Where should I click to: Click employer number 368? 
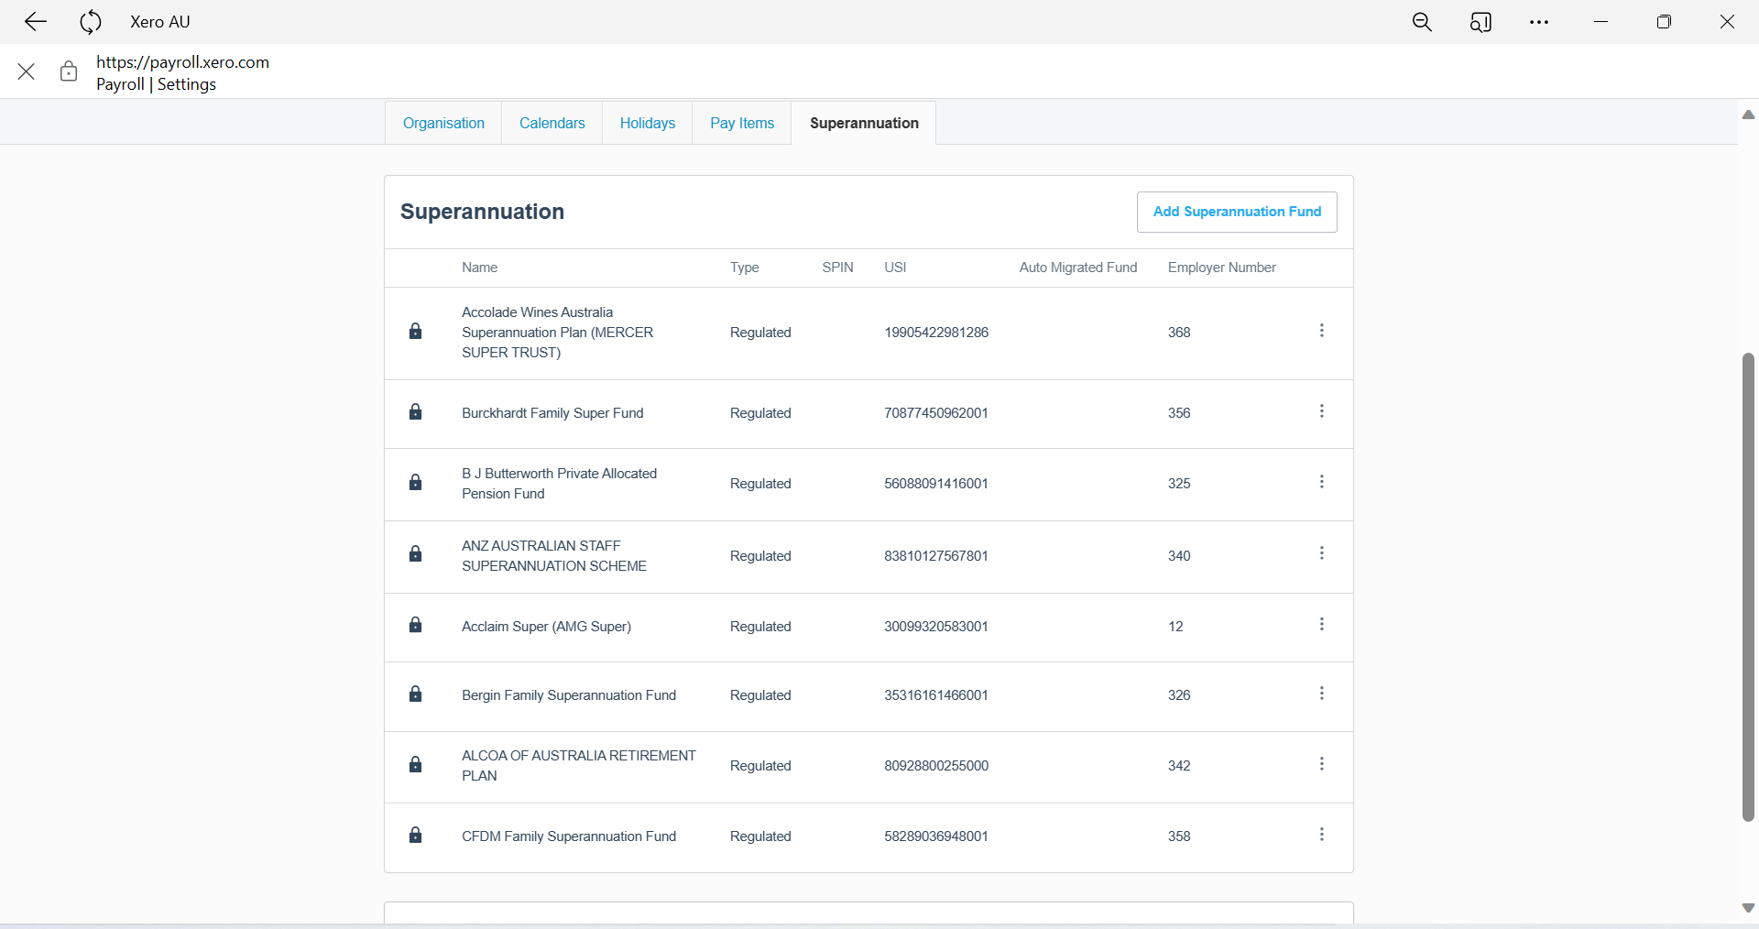(x=1179, y=333)
